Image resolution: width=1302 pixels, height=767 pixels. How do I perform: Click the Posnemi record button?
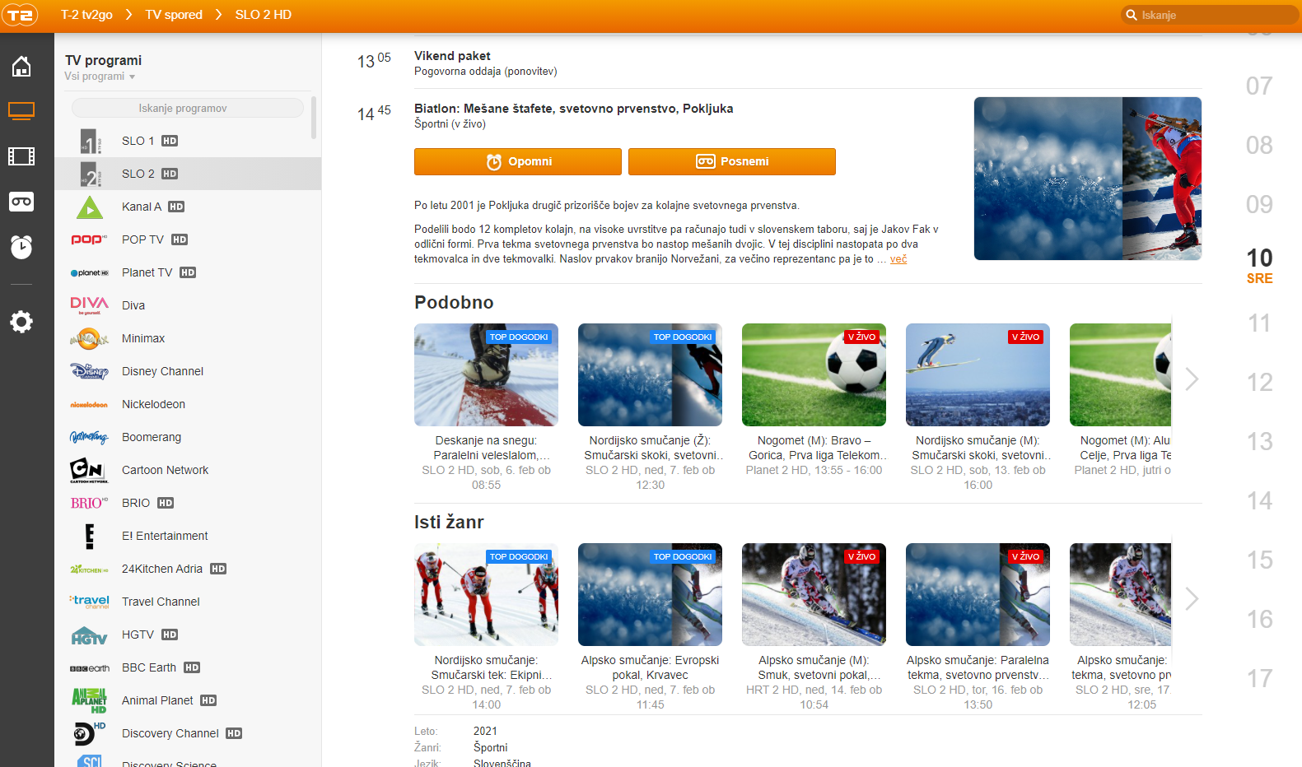731,162
